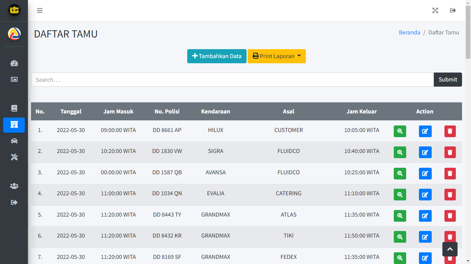Open the Print Laporan dropdown
This screenshot has width=471, height=264.
click(x=277, y=56)
